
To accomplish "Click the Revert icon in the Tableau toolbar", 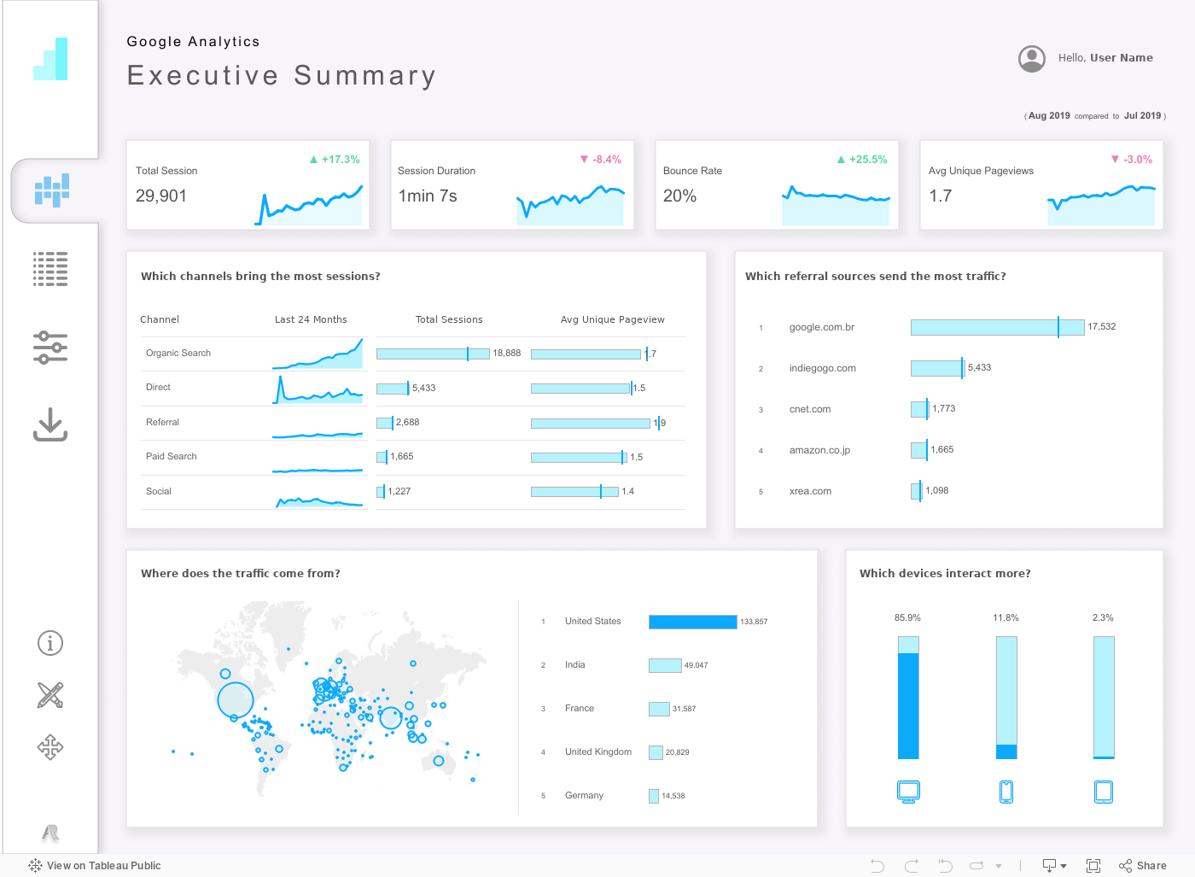I will pyautogui.click(x=945, y=865).
